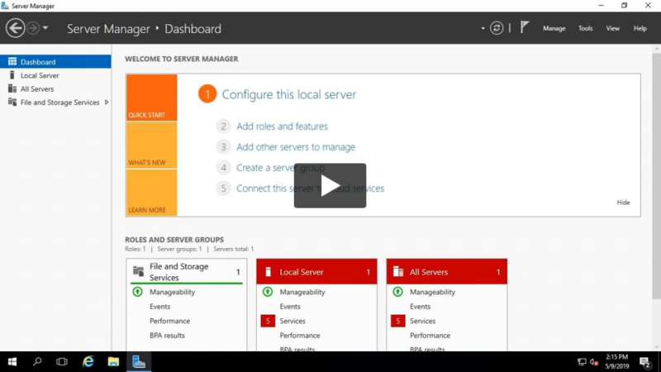Open Task View from the taskbar
The height and width of the screenshot is (372, 661).
[62, 361]
